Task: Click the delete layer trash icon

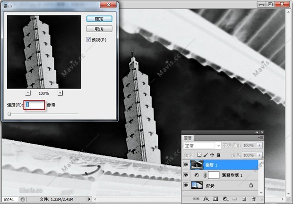Action: pos(254,199)
